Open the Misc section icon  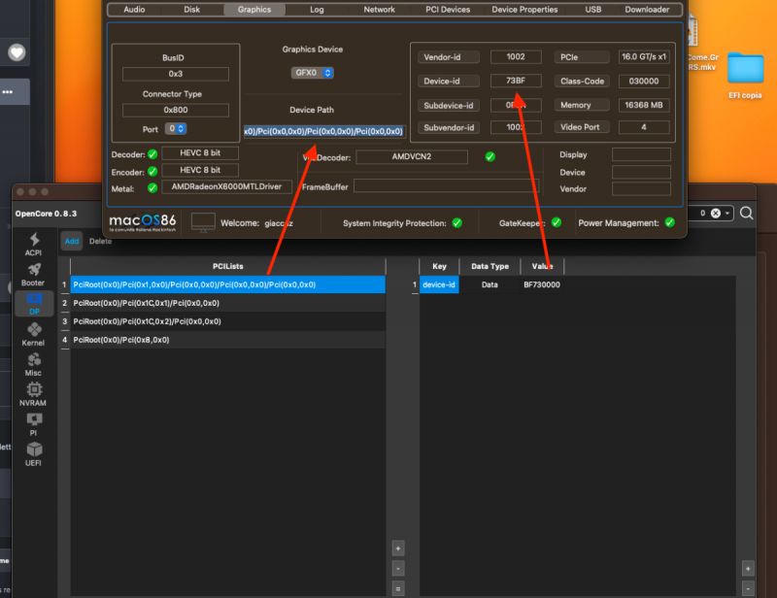[x=34, y=360]
